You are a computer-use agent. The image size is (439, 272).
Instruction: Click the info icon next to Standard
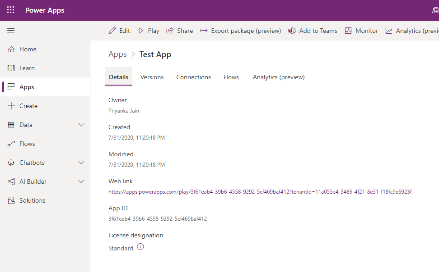point(140,246)
